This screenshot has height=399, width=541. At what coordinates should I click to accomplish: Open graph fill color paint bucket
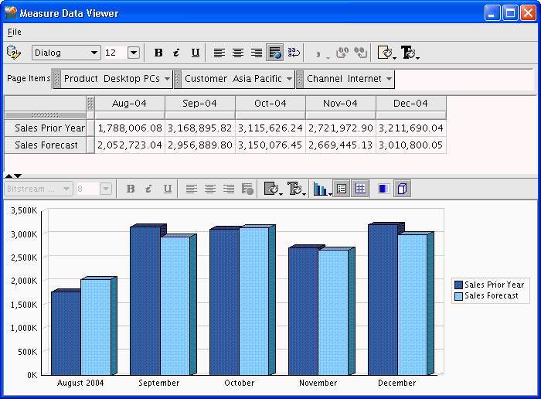(x=273, y=189)
